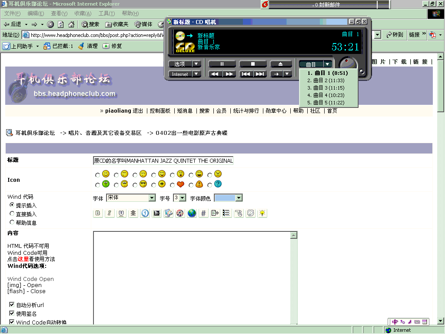Click the 短消息 forum link
This screenshot has width=445, height=334.
185,111
